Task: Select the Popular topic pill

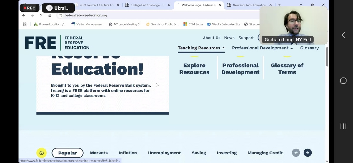Action: coord(68,153)
